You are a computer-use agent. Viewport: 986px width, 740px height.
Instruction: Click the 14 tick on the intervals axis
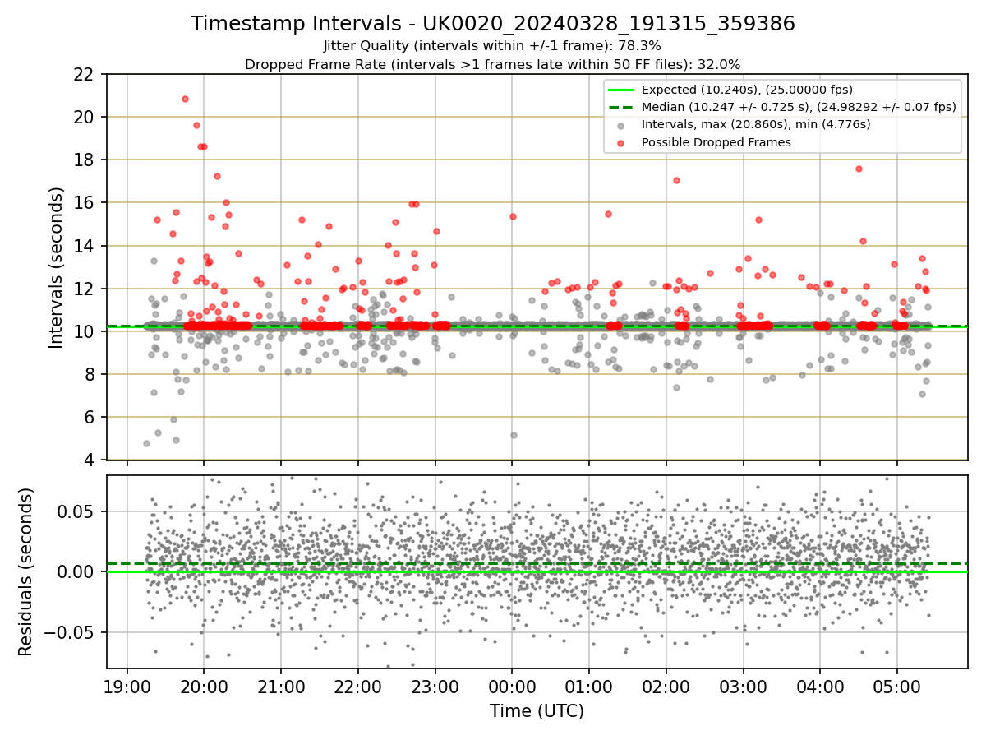point(84,246)
